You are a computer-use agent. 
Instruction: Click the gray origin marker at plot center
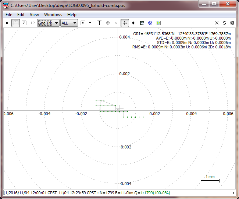pyautogui.click(x=118, y=110)
